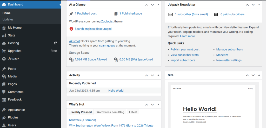Collapse the Jetpack Newsletter panel
This screenshot has width=266, height=128.
259,5
